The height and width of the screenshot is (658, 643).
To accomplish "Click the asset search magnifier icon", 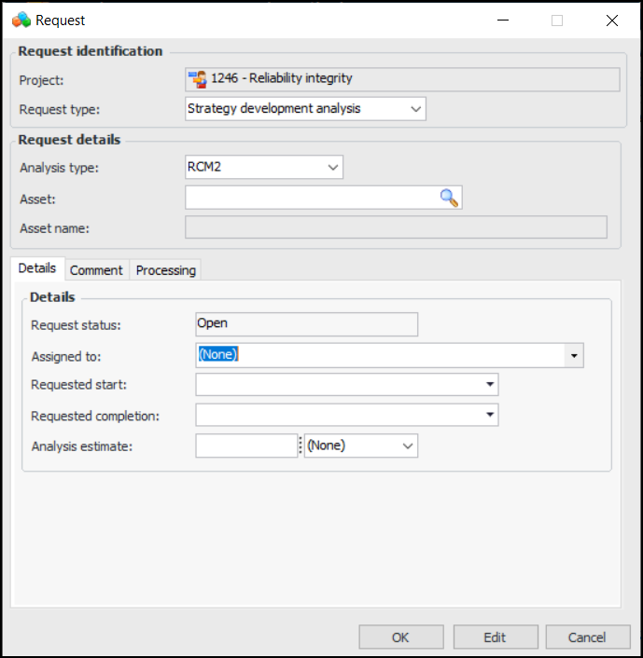I will [x=450, y=198].
